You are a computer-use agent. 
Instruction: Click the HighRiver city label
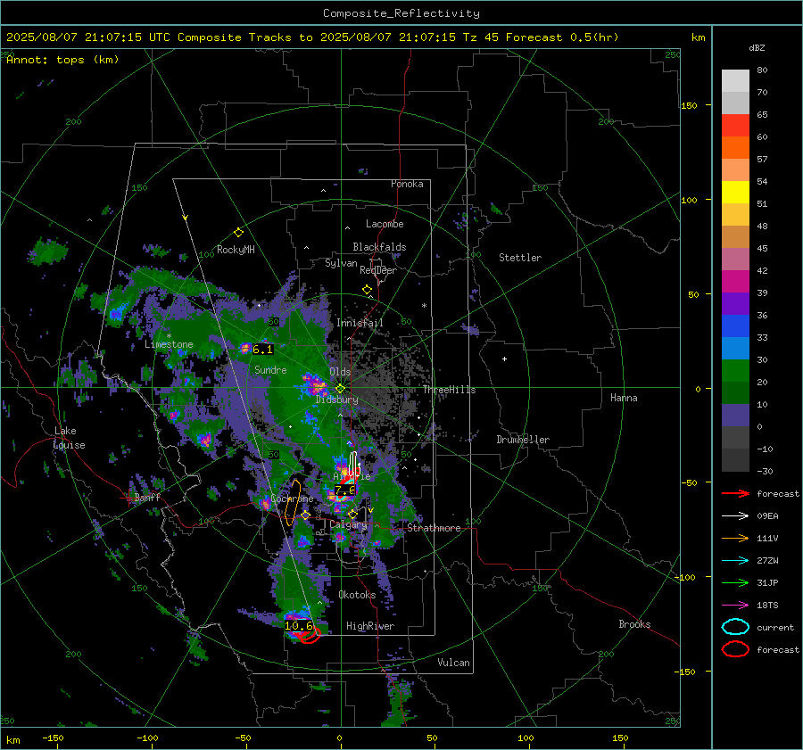click(370, 626)
